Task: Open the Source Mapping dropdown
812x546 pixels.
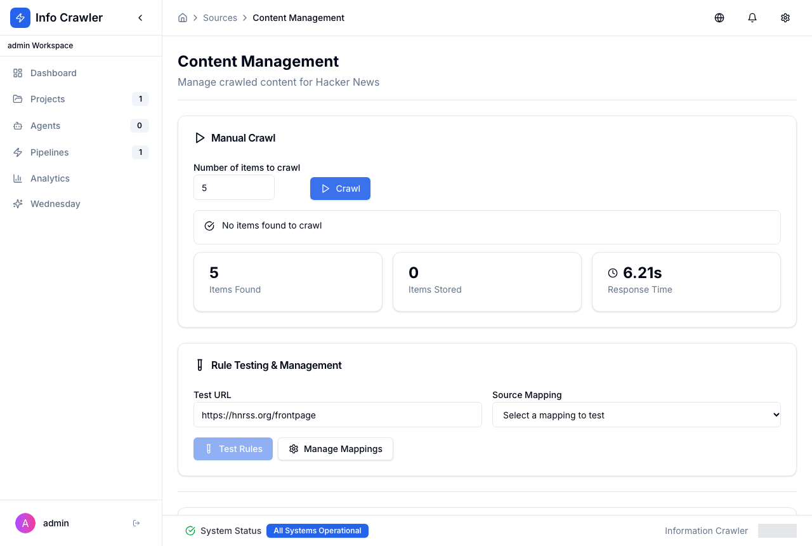Action: [636, 415]
